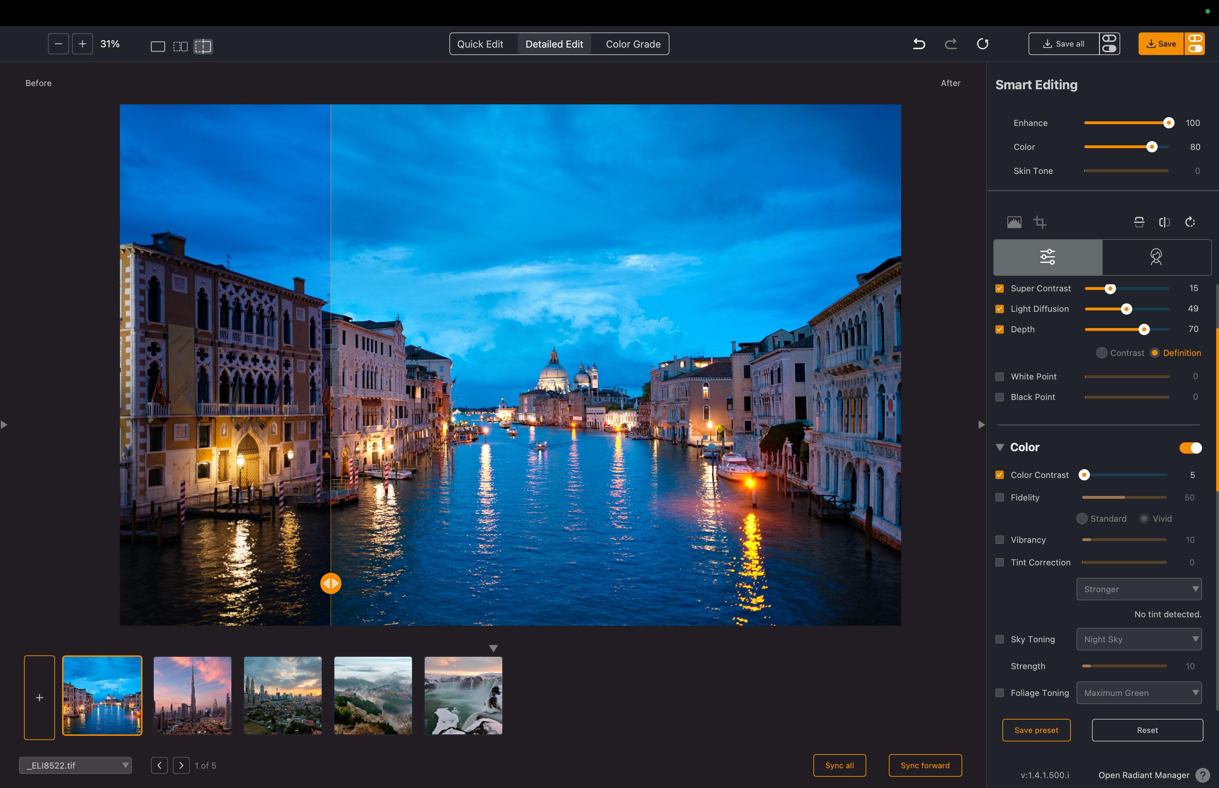1219x788 pixels.
Task: Select the Iceland waterfall thumbnail
Action: click(x=463, y=696)
